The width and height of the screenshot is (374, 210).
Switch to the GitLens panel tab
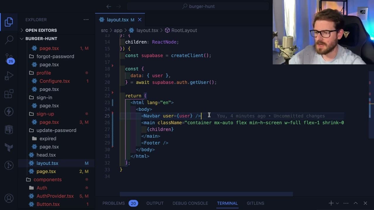pos(255,203)
